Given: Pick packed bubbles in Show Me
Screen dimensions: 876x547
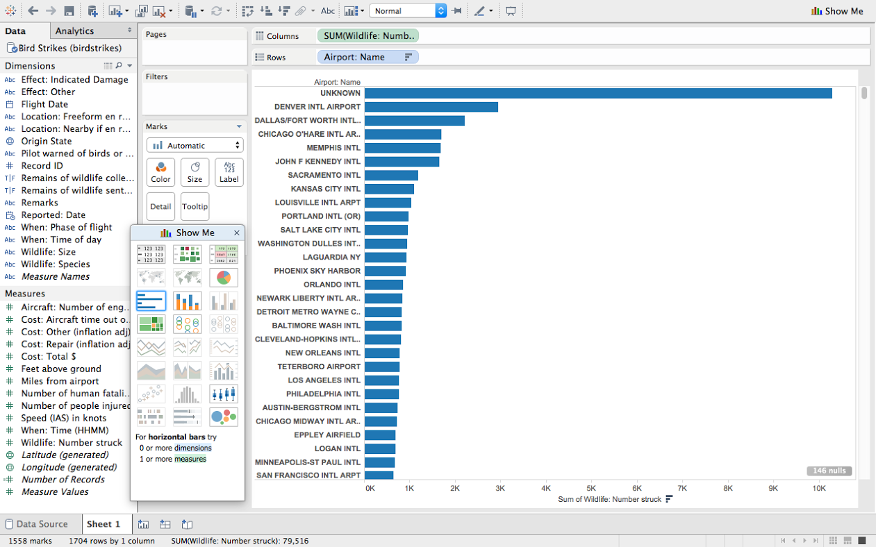Looking at the screenshot, I should (x=224, y=416).
